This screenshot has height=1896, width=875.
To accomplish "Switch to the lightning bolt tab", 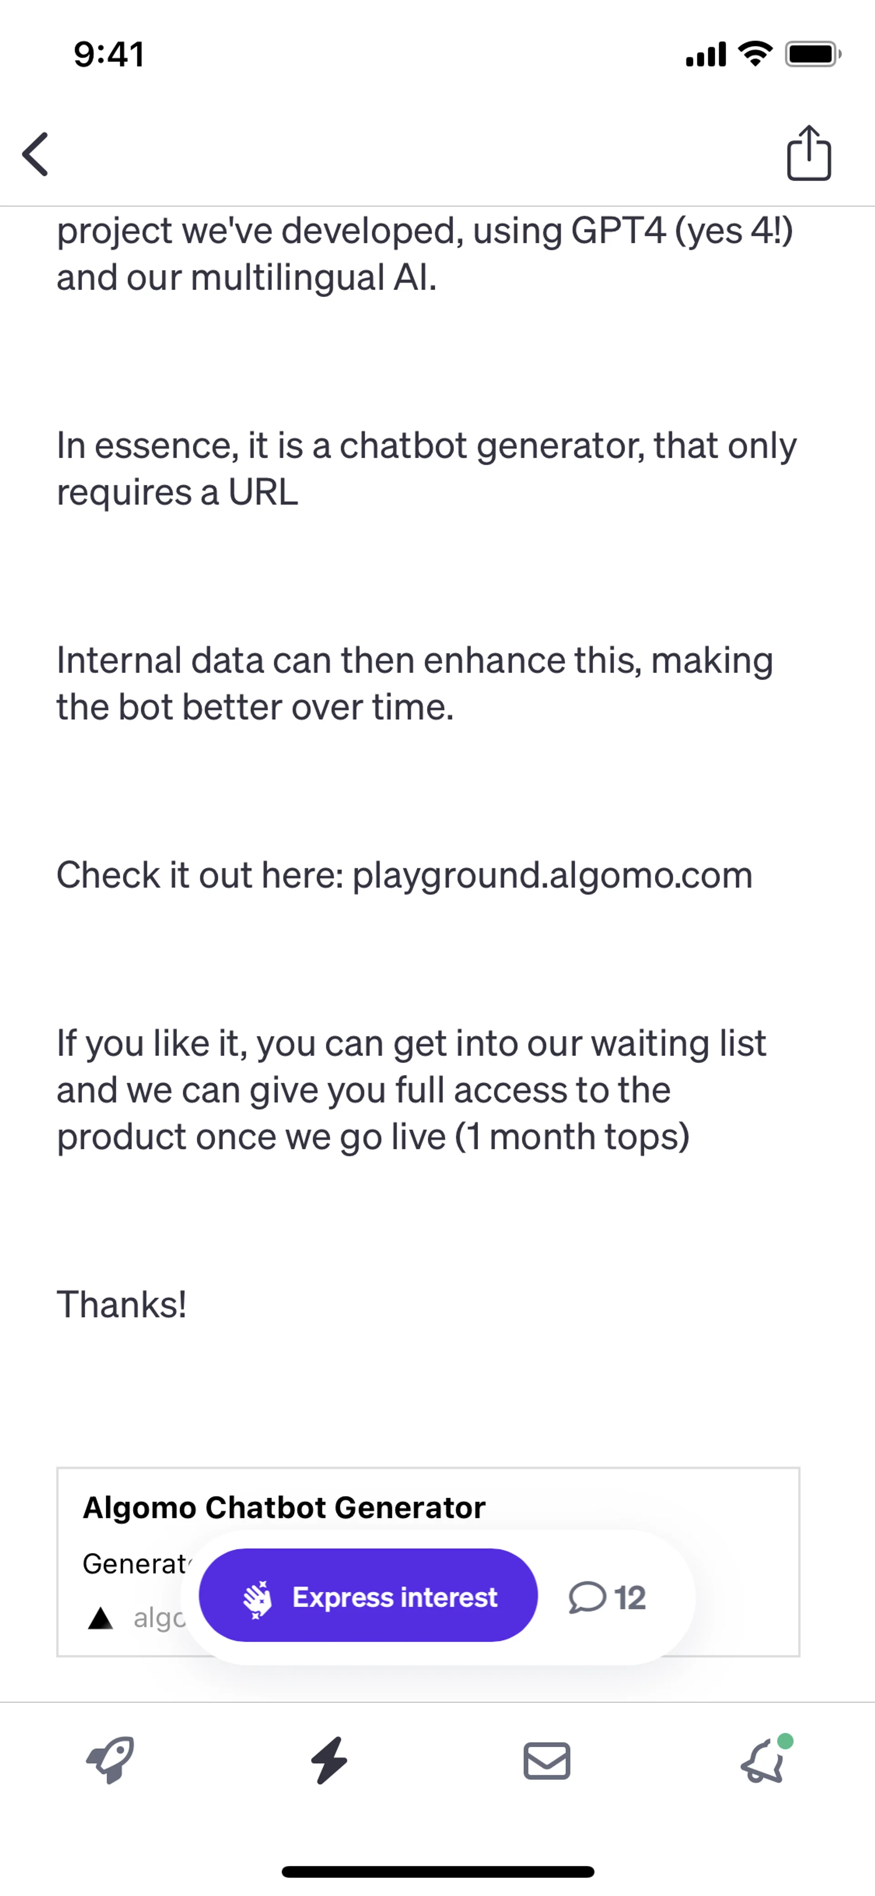I will [329, 1761].
